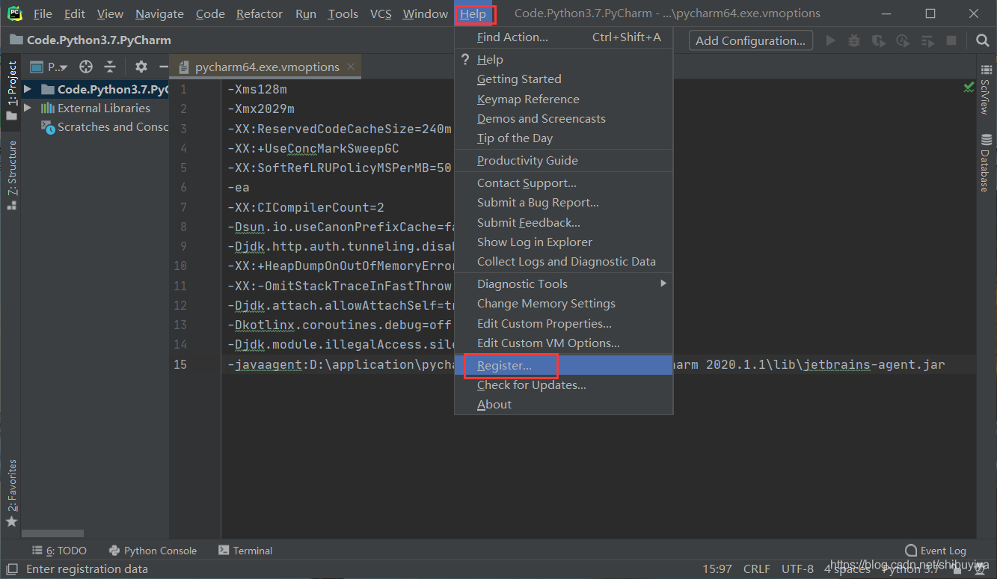Screen dimensions: 997x579
Task: Open the Terminal tool window
Action: [245, 551]
